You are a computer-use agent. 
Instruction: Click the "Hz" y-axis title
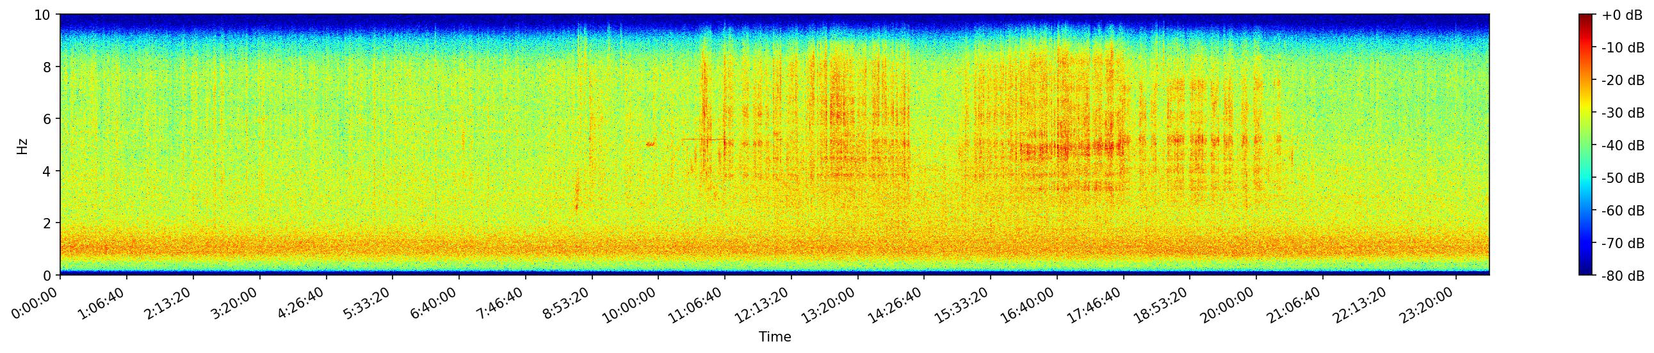click(x=22, y=145)
